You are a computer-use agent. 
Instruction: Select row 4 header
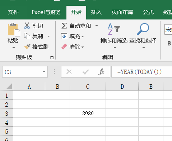click(x=6, y=122)
